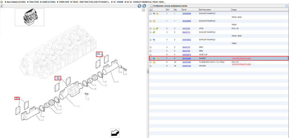Expand the RING 99443770 row
This screenshot has height=138, width=289.
(x=151, y=47)
